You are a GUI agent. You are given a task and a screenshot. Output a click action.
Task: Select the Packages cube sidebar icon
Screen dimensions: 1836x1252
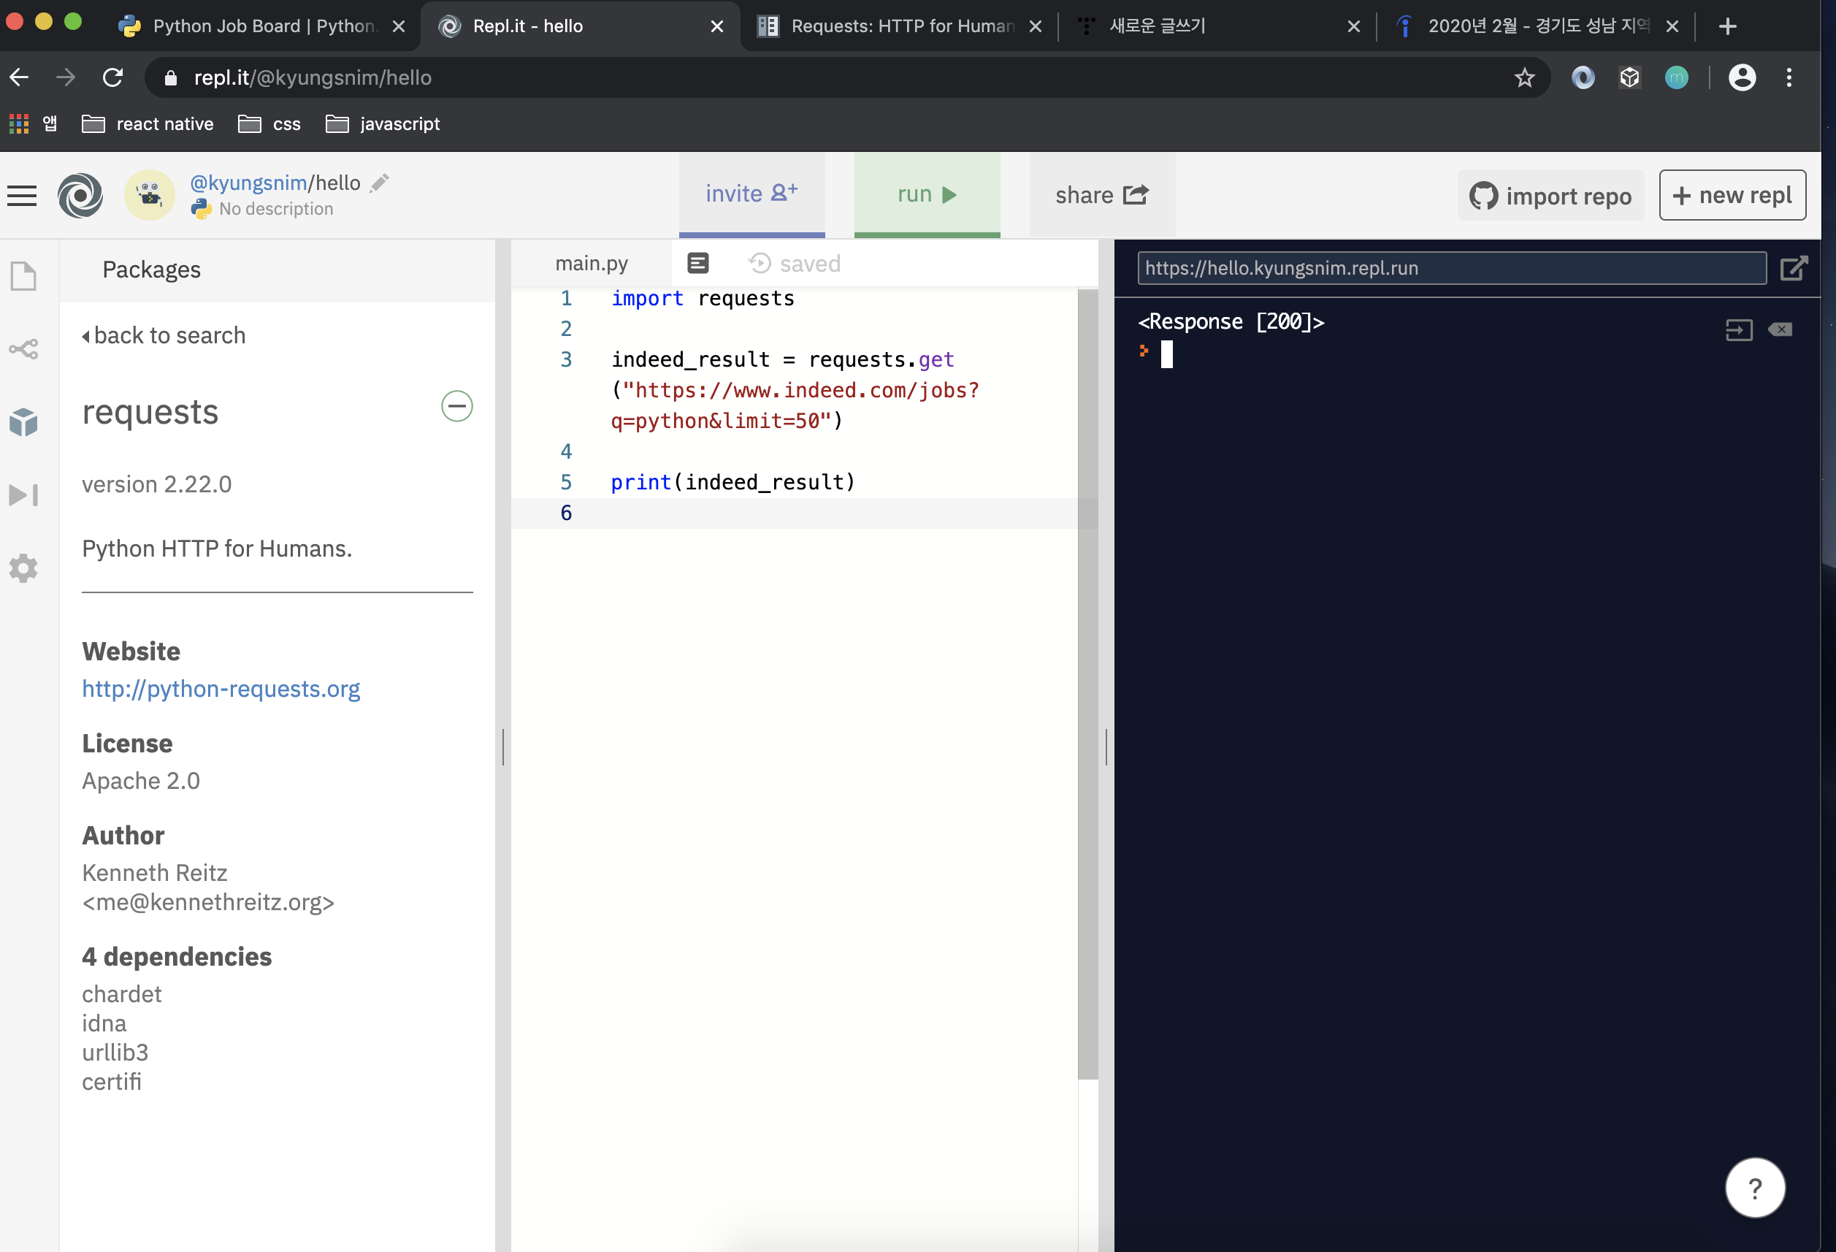(23, 422)
